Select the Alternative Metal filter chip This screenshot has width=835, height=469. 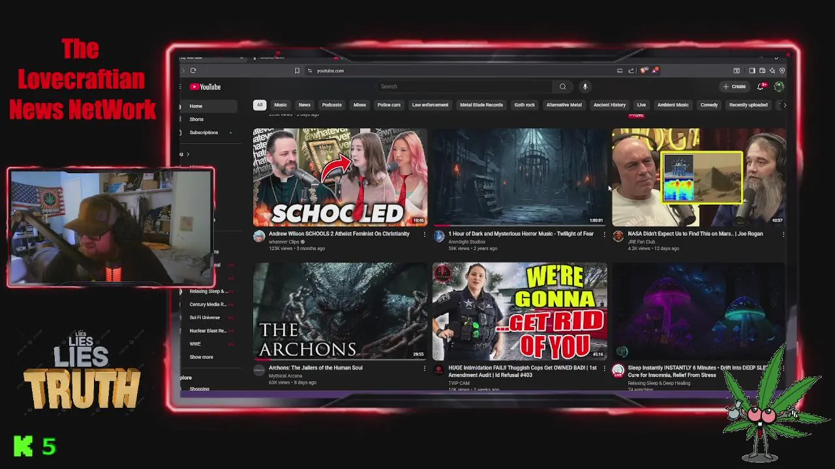pyautogui.click(x=564, y=105)
